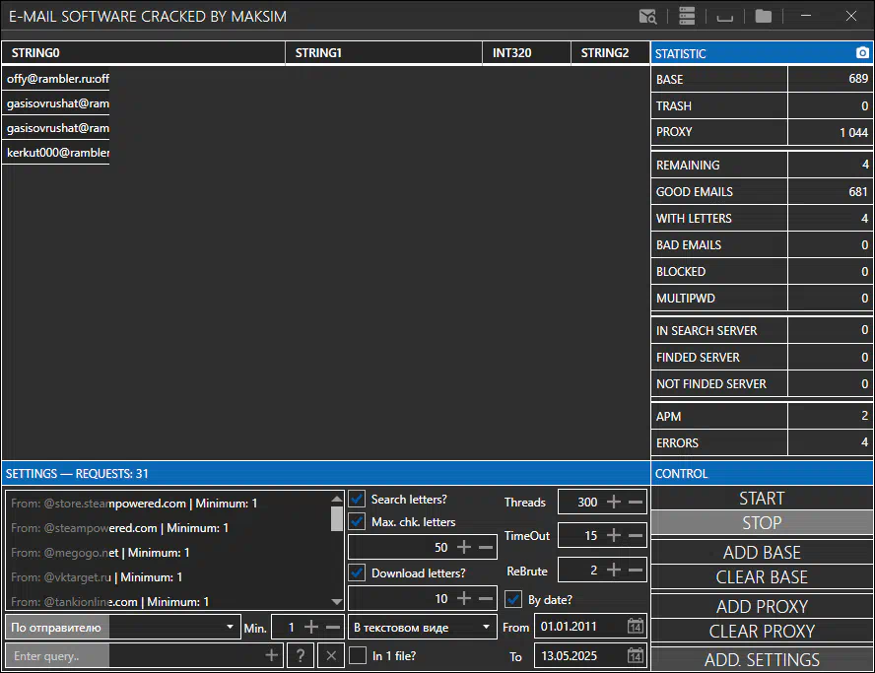This screenshot has height=673, width=875.
Task: Open the В текстовом виде dropdown
Action: (x=423, y=628)
